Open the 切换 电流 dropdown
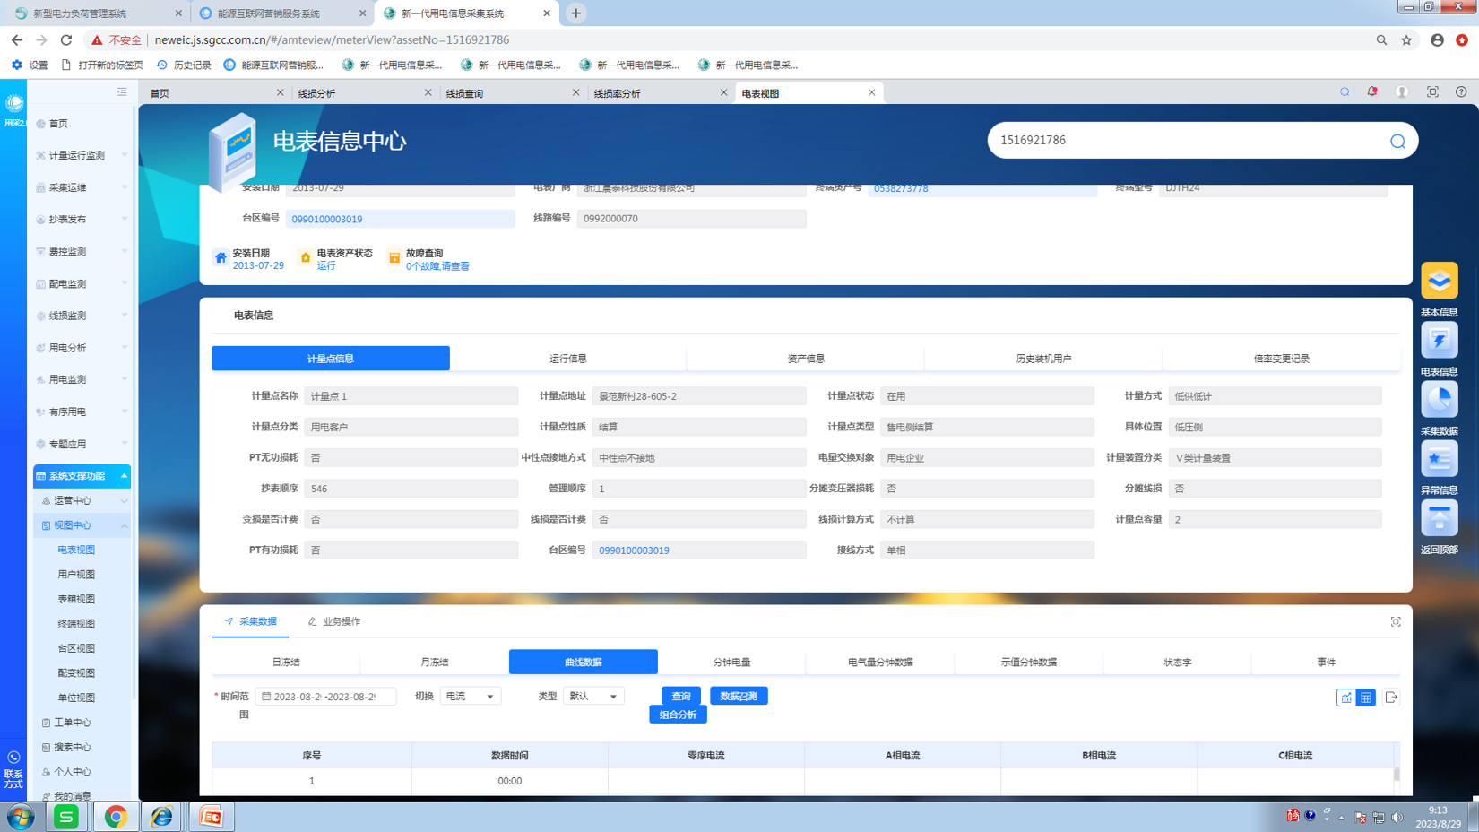 (x=470, y=697)
